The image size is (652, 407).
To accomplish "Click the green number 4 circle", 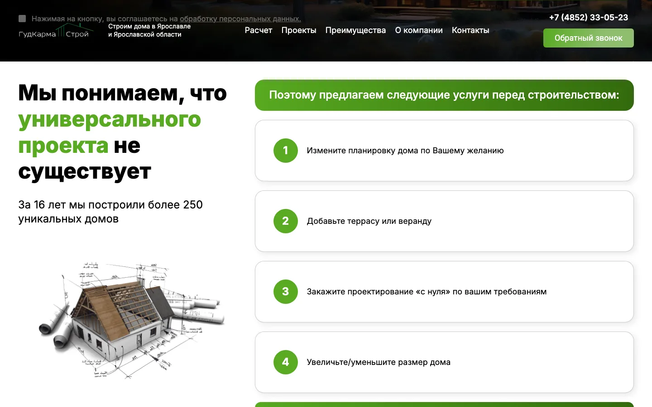I will coord(286,362).
